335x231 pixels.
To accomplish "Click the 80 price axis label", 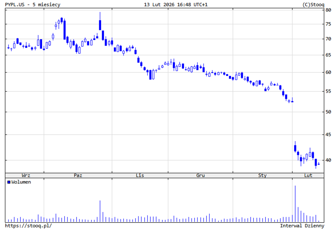I will 328,10.
